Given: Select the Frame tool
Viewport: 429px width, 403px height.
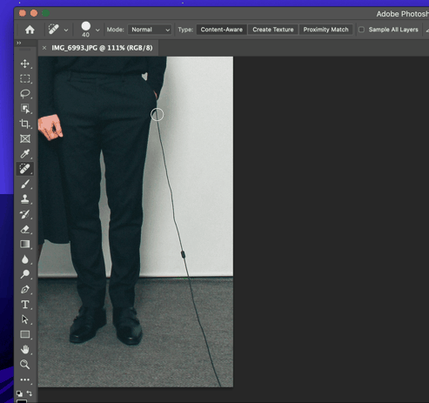Looking at the screenshot, I should (x=25, y=138).
